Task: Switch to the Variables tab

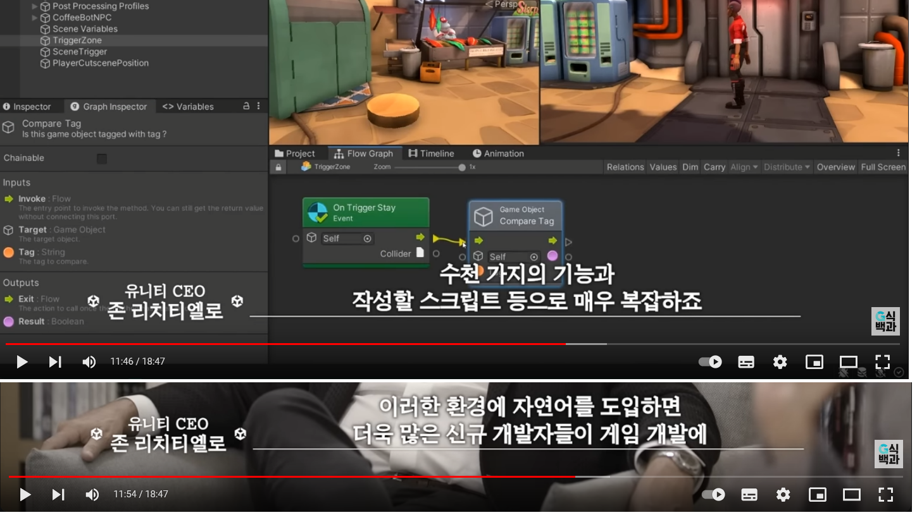Action: point(188,106)
